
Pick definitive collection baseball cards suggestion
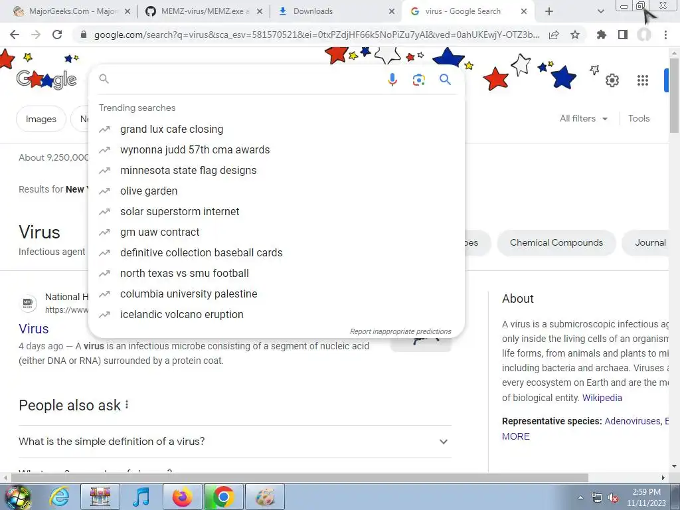pyautogui.click(x=276, y=253)
